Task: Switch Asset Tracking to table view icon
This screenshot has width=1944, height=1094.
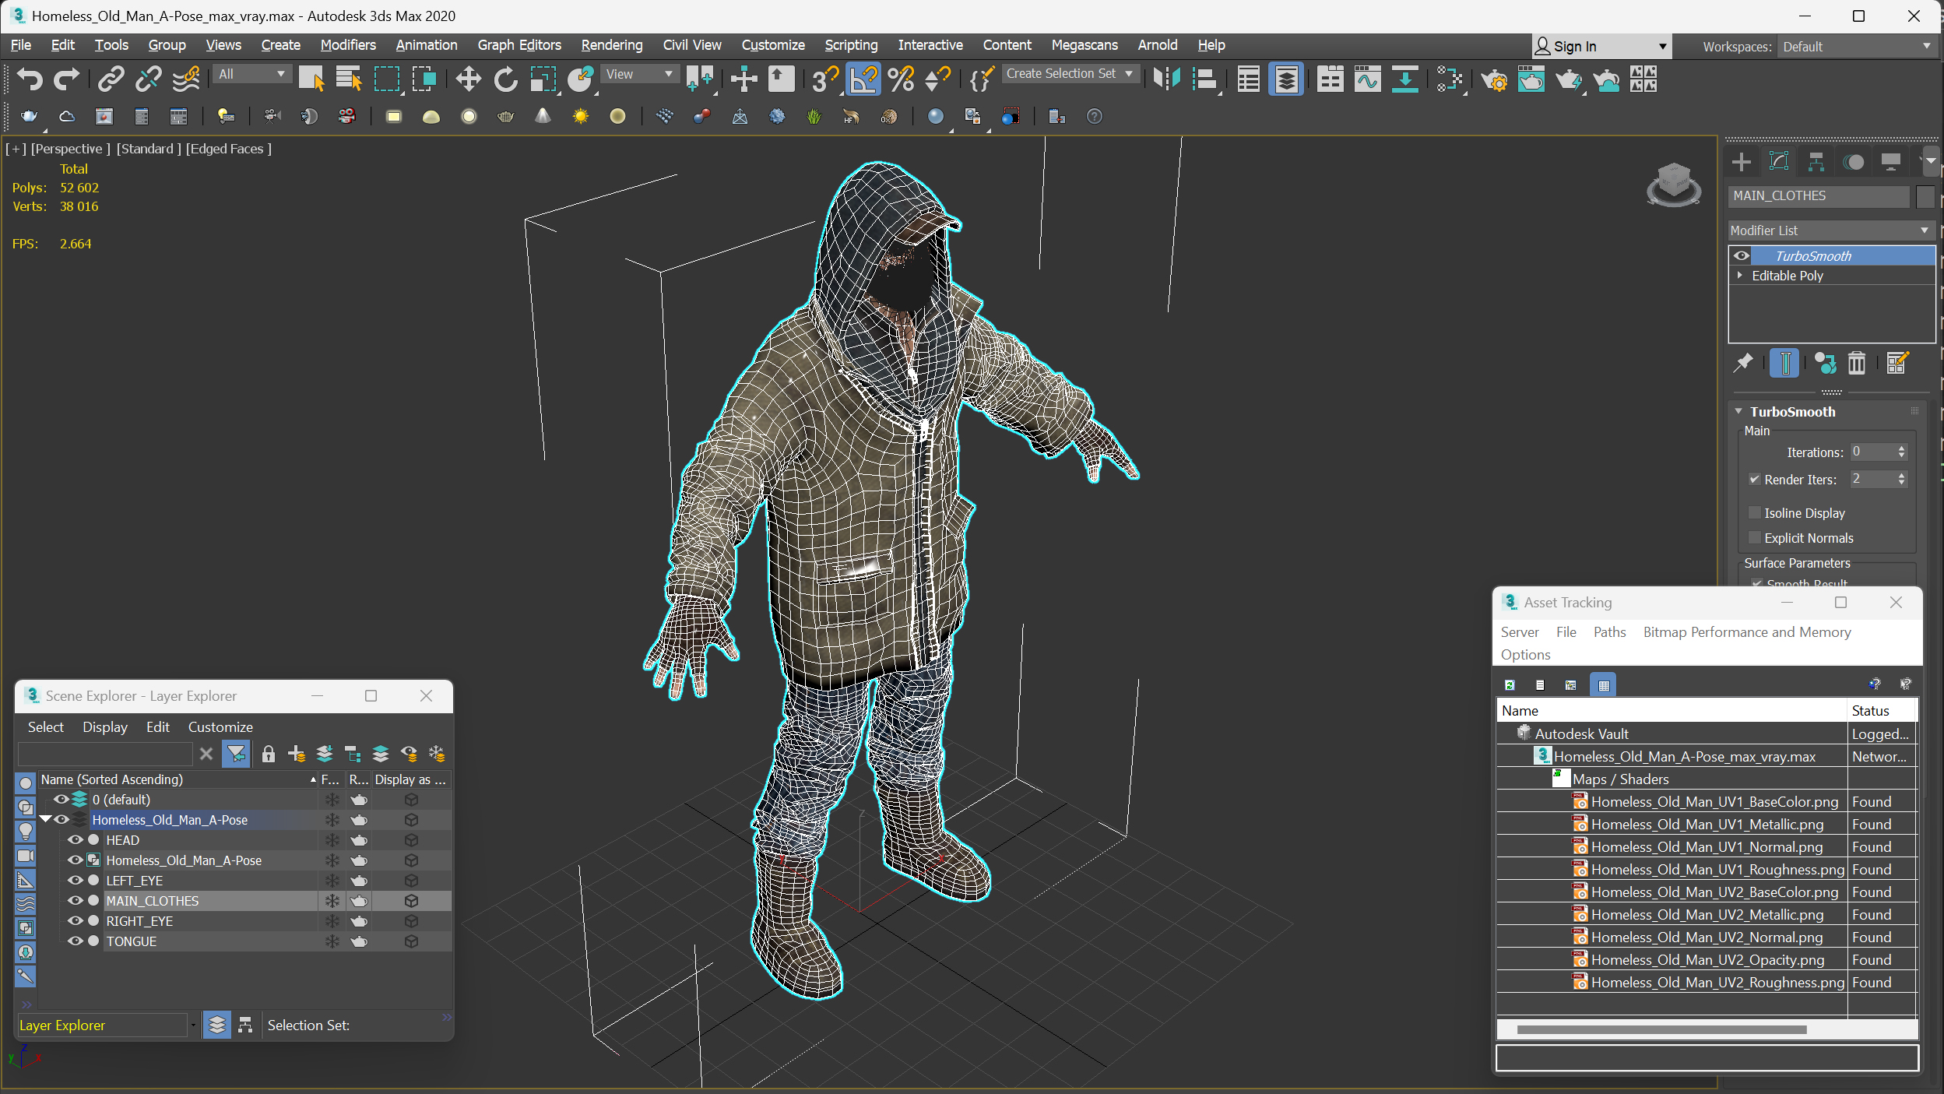Action: coord(1603,685)
